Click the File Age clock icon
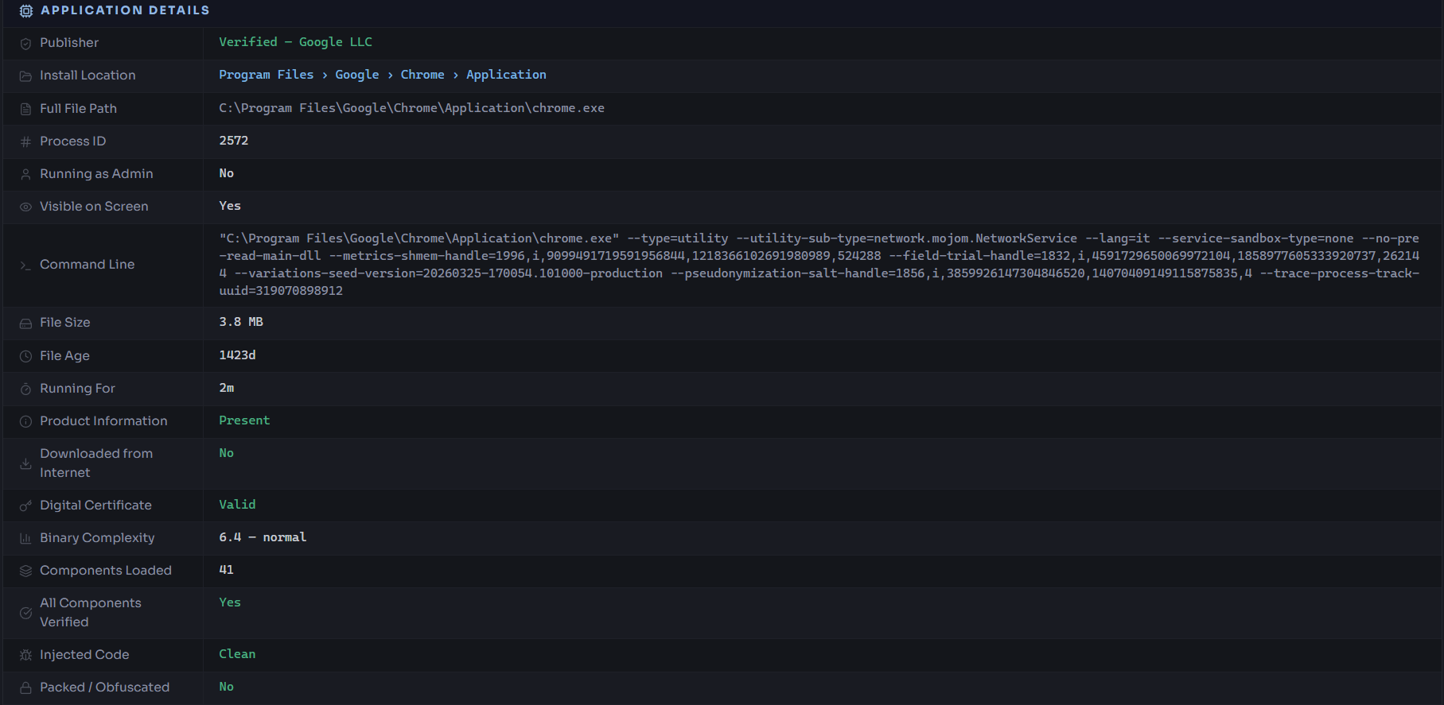The width and height of the screenshot is (1444, 705). 25,357
